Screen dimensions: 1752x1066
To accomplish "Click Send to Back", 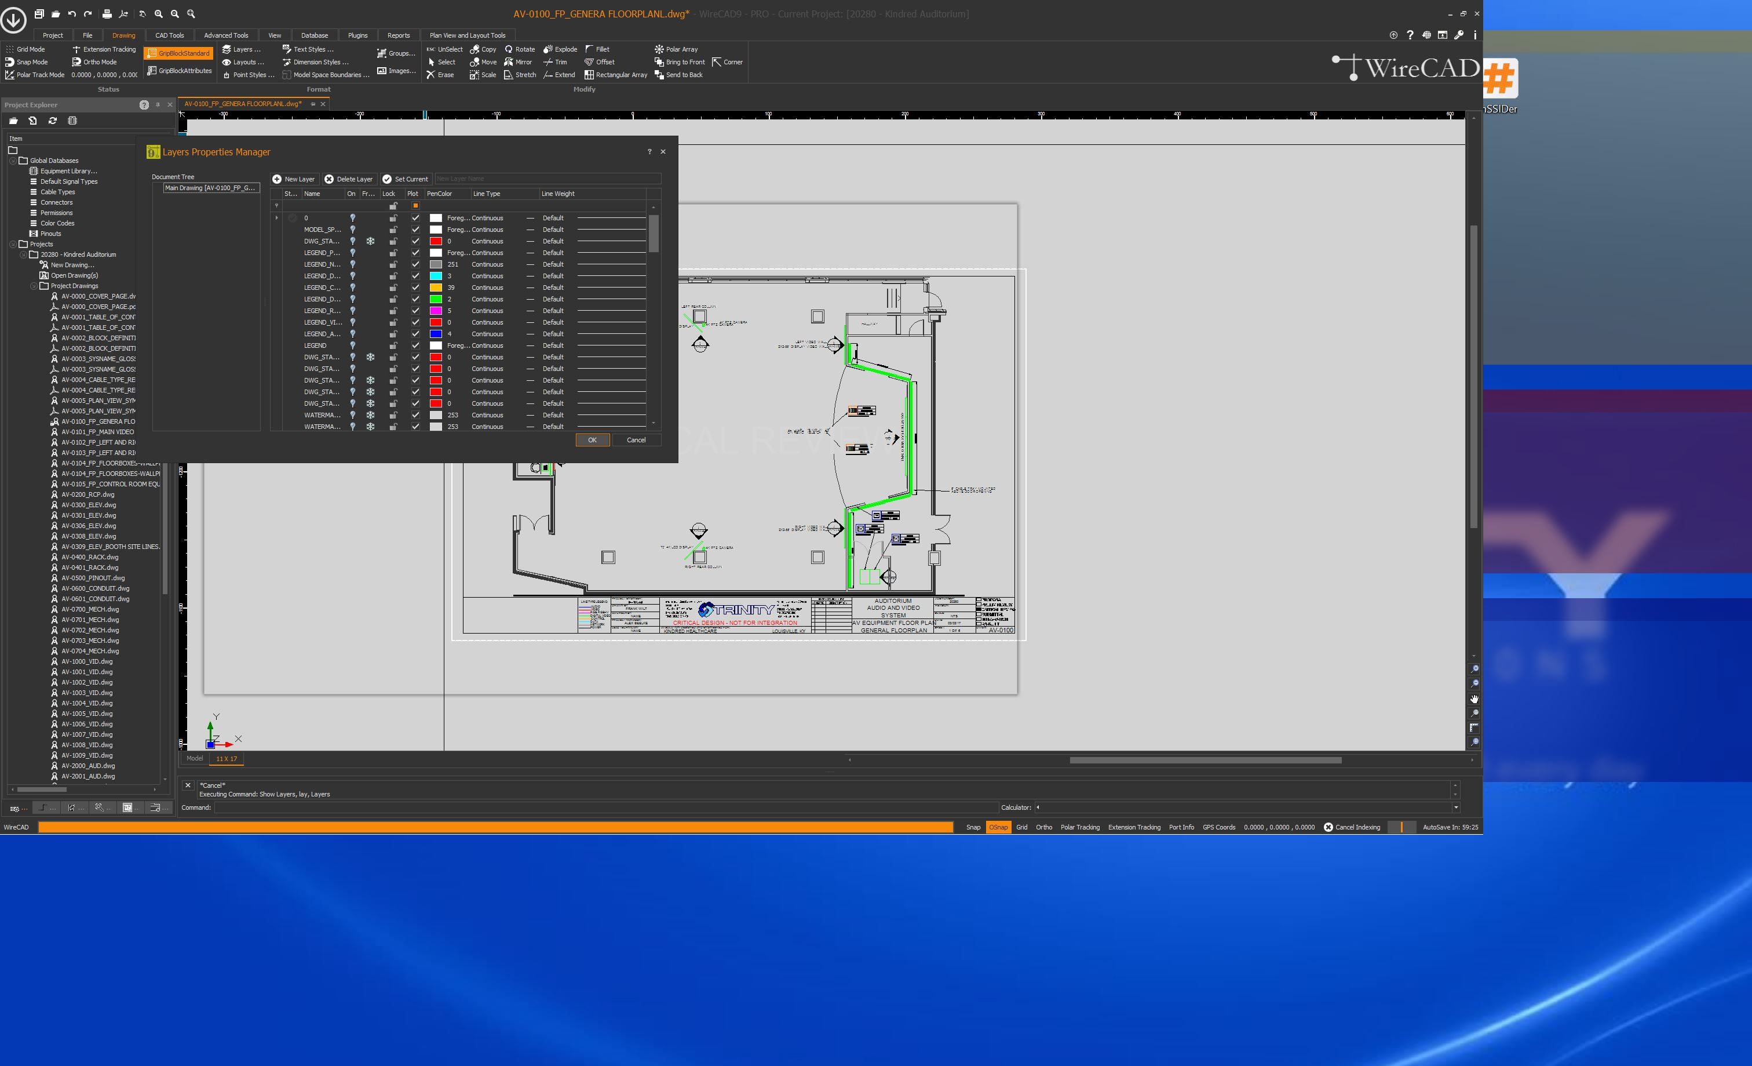I will [x=678, y=75].
